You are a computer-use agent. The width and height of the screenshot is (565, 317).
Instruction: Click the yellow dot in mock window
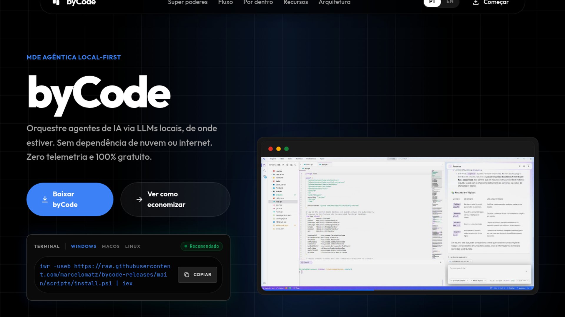pyautogui.click(x=278, y=149)
